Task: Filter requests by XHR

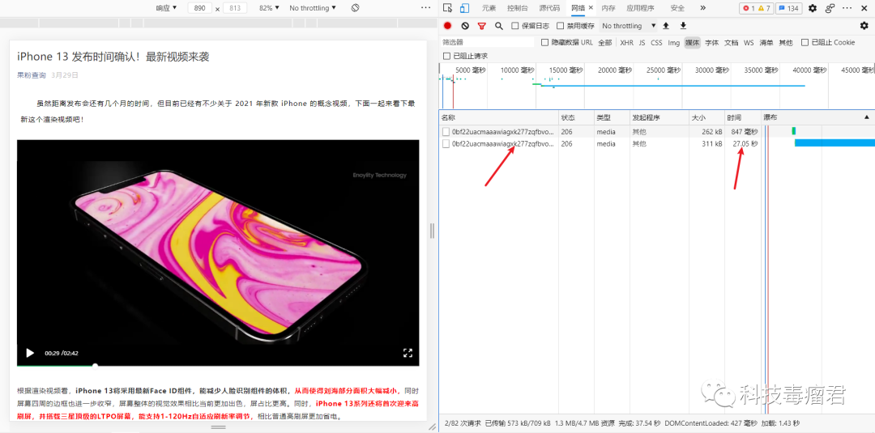Action: coord(626,42)
